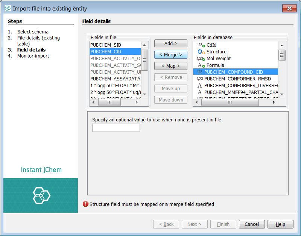Click the PUBCHEM_CONFORMER_RMSD decimal type icon
301x236 pixels.
pyautogui.click(x=200, y=79)
